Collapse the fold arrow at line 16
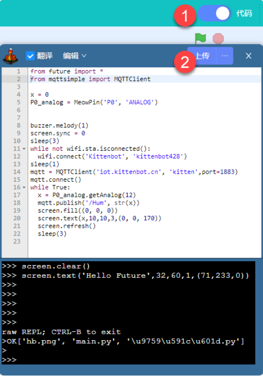Screen dimensions: 263x376 [24, 188]
